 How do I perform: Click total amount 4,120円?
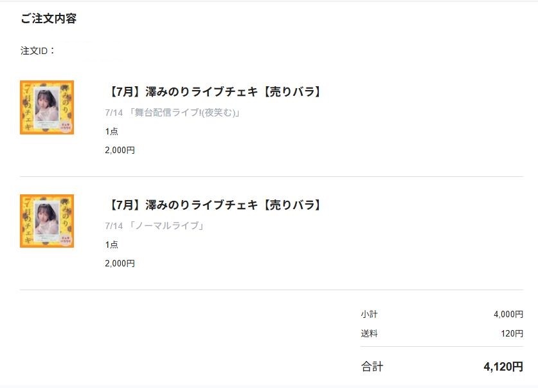point(503,367)
